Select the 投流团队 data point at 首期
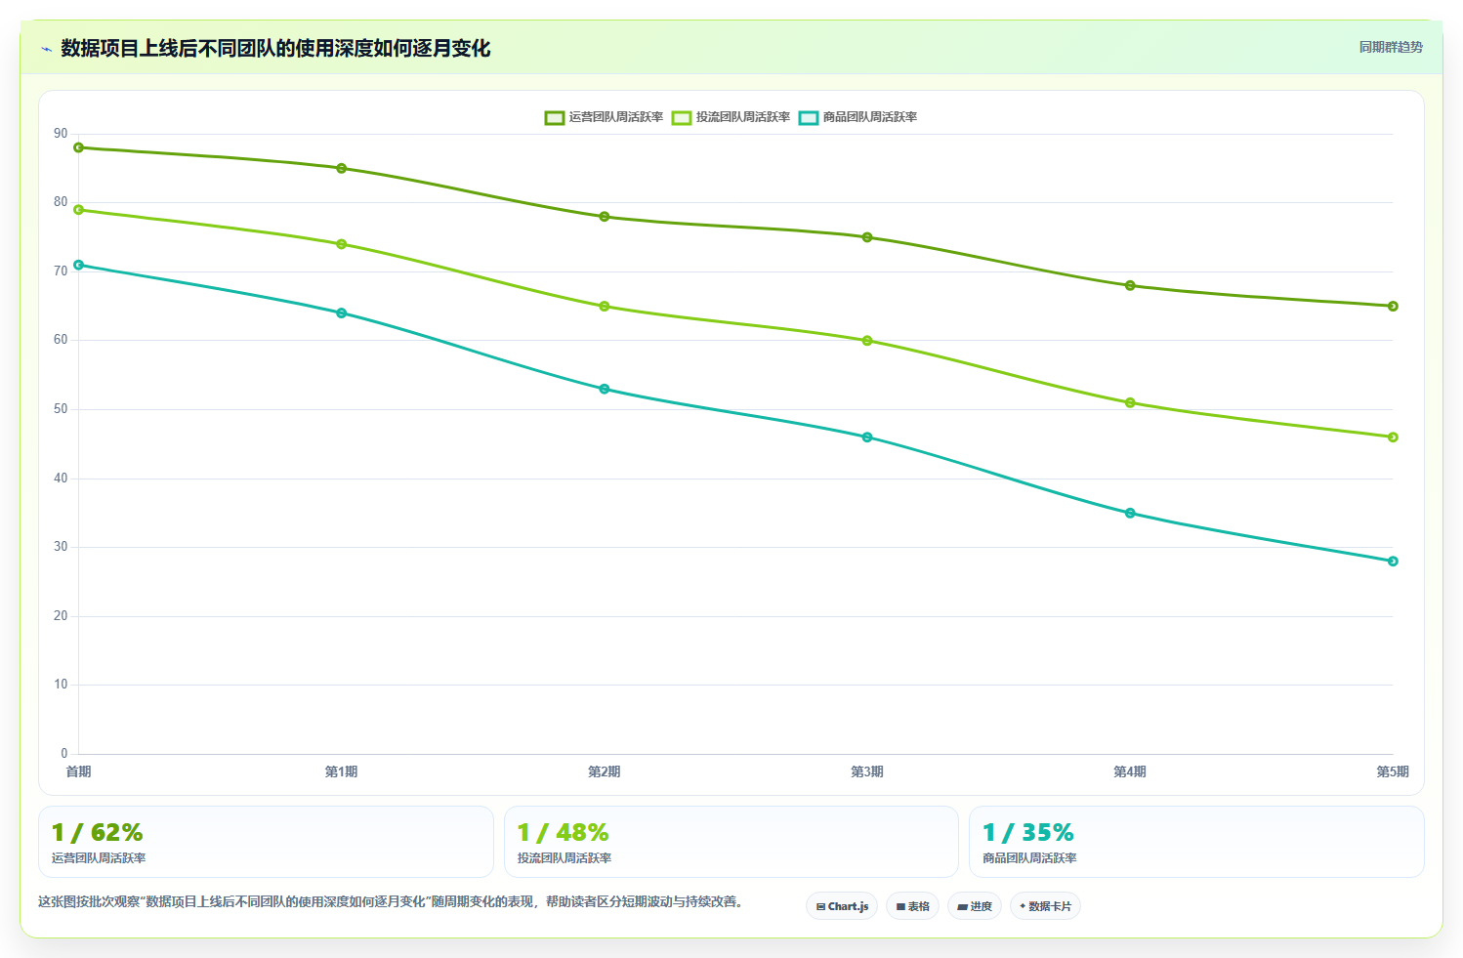The width and height of the screenshot is (1463, 958). click(79, 210)
